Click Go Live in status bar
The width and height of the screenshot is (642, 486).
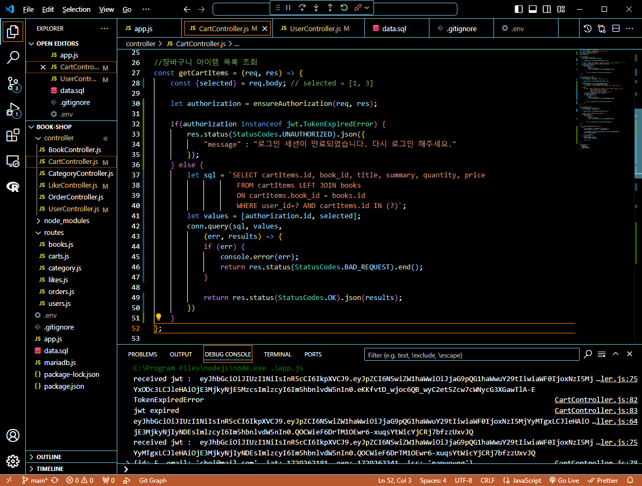[564, 480]
